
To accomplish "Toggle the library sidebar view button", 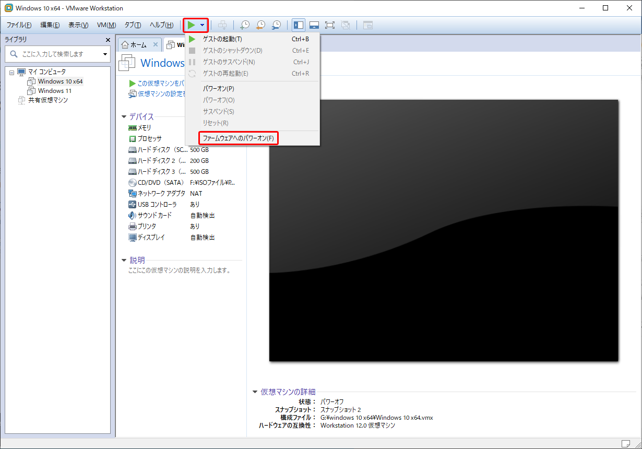I will 299,25.
